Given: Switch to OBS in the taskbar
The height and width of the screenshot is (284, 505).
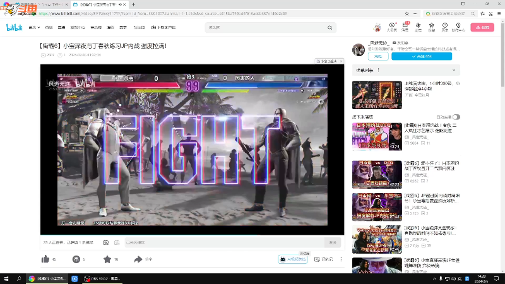Looking at the screenshot, I should tap(102, 278).
